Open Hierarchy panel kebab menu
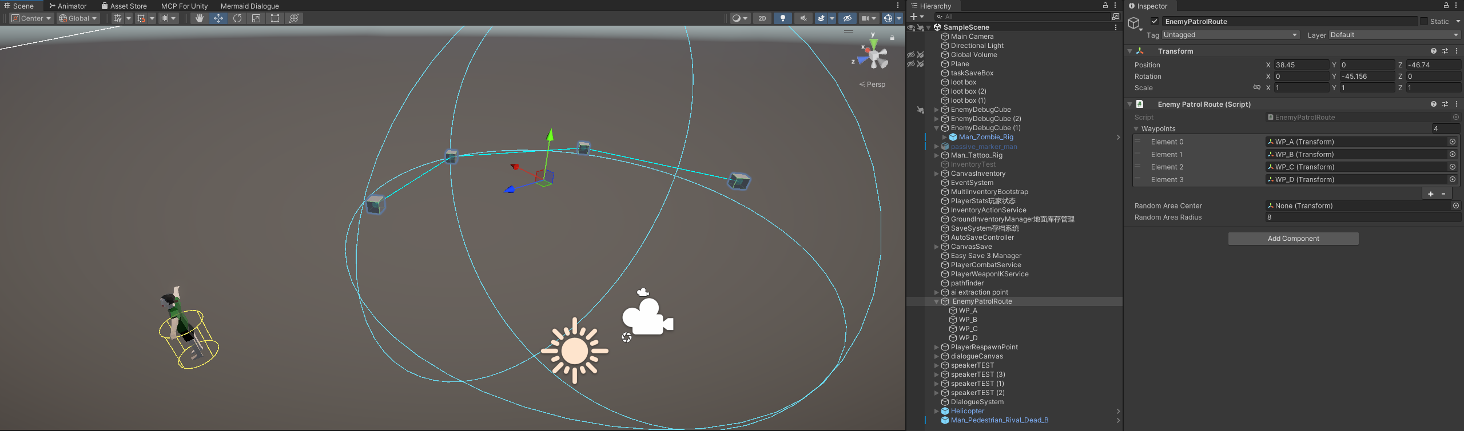Image resolution: width=1464 pixels, height=431 pixels. click(1115, 5)
